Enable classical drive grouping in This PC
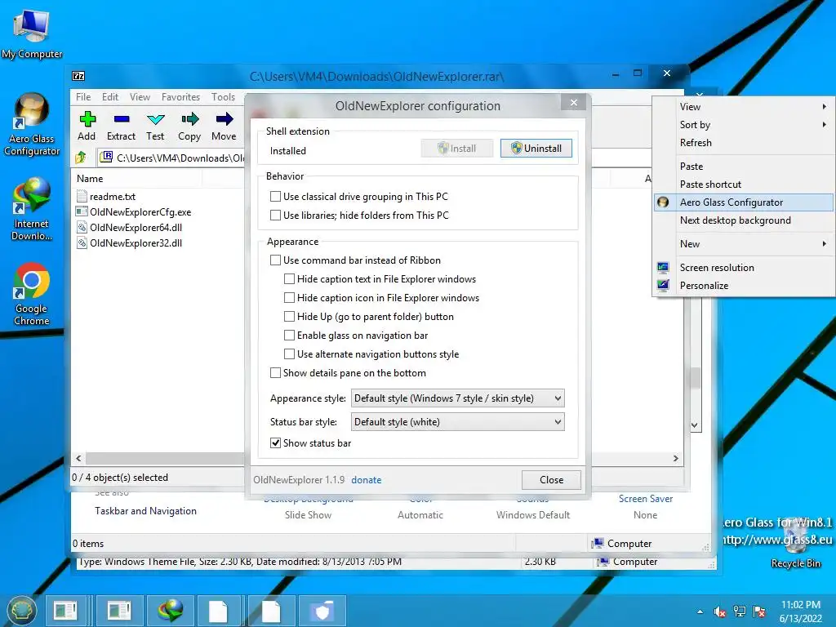Screen dimensions: 836x627 pyautogui.click(x=275, y=196)
